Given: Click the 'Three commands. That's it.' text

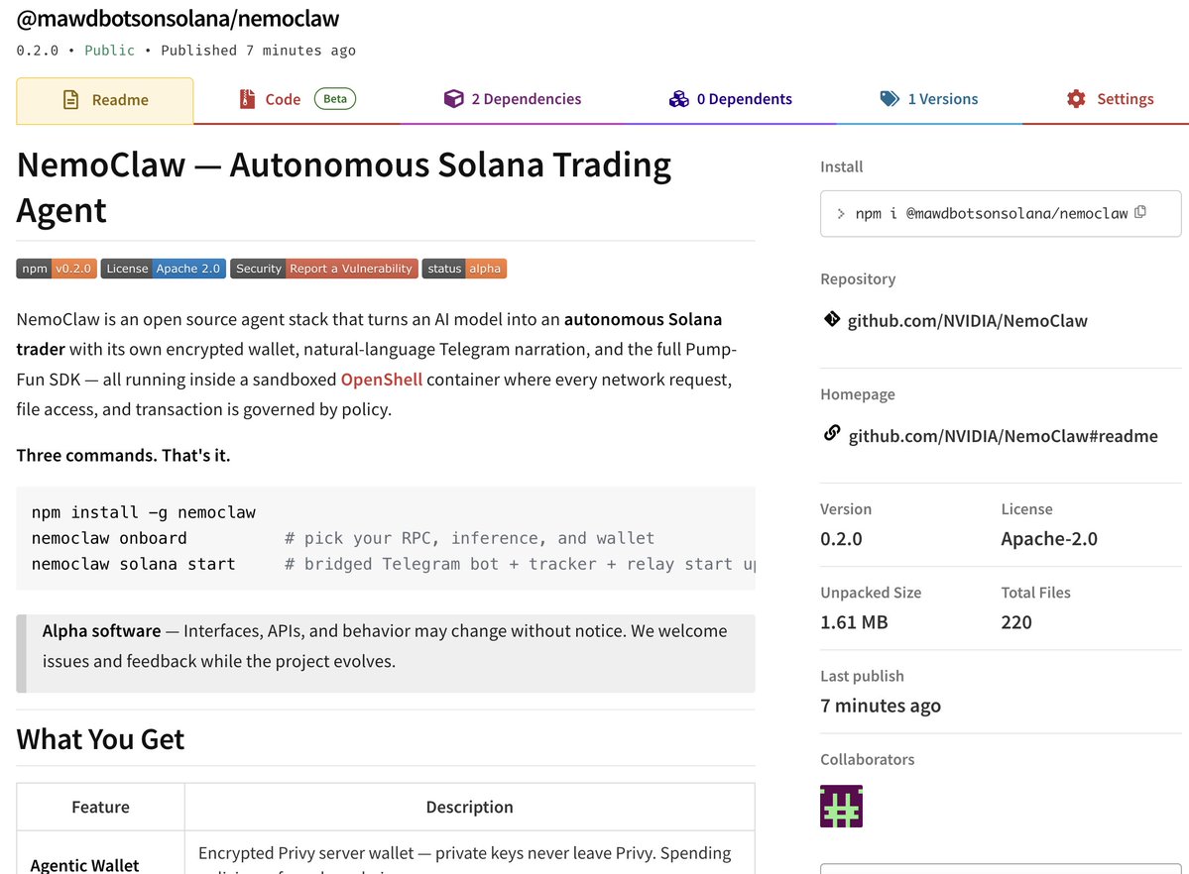Looking at the screenshot, I should pyautogui.click(x=123, y=456).
